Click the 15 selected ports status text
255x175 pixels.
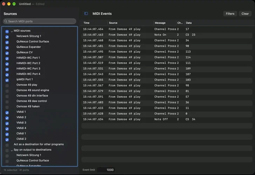click(16, 170)
